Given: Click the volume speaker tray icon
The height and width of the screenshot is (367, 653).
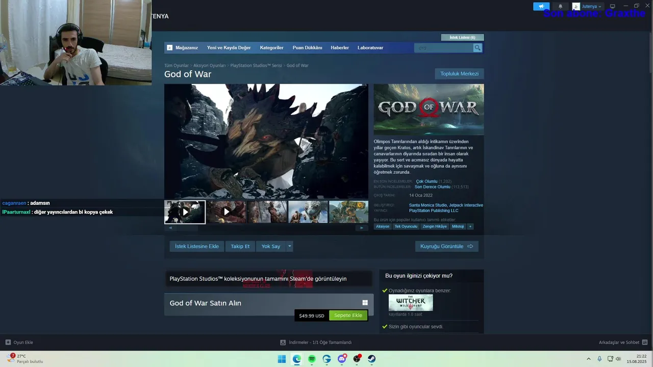Looking at the screenshot, I should [x=618, y=359].
